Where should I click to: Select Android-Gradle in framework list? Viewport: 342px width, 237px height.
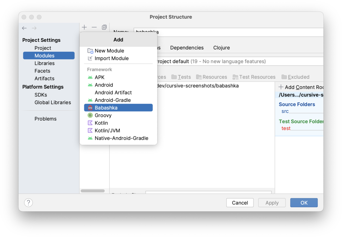(x=118, y=100)
